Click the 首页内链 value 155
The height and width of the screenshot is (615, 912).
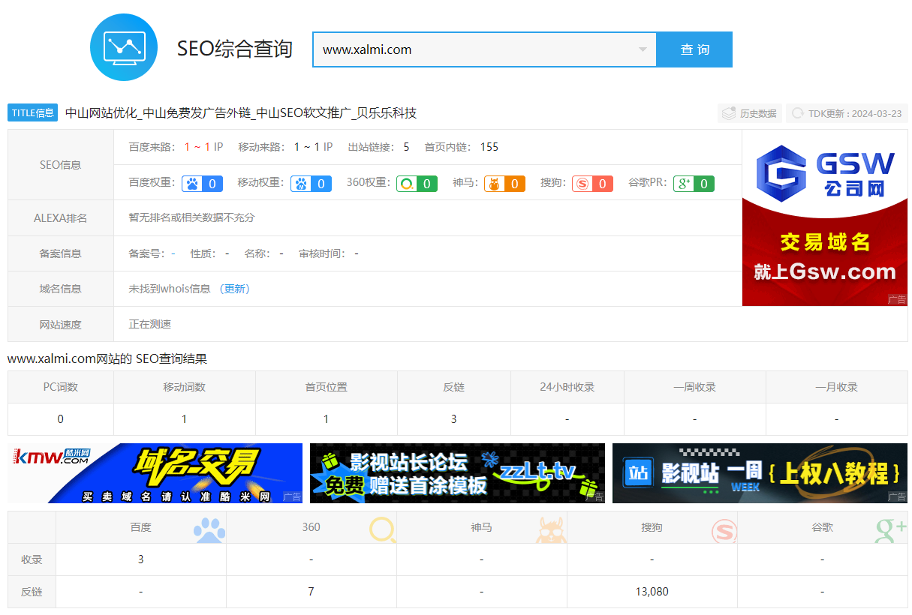point(489,147)
